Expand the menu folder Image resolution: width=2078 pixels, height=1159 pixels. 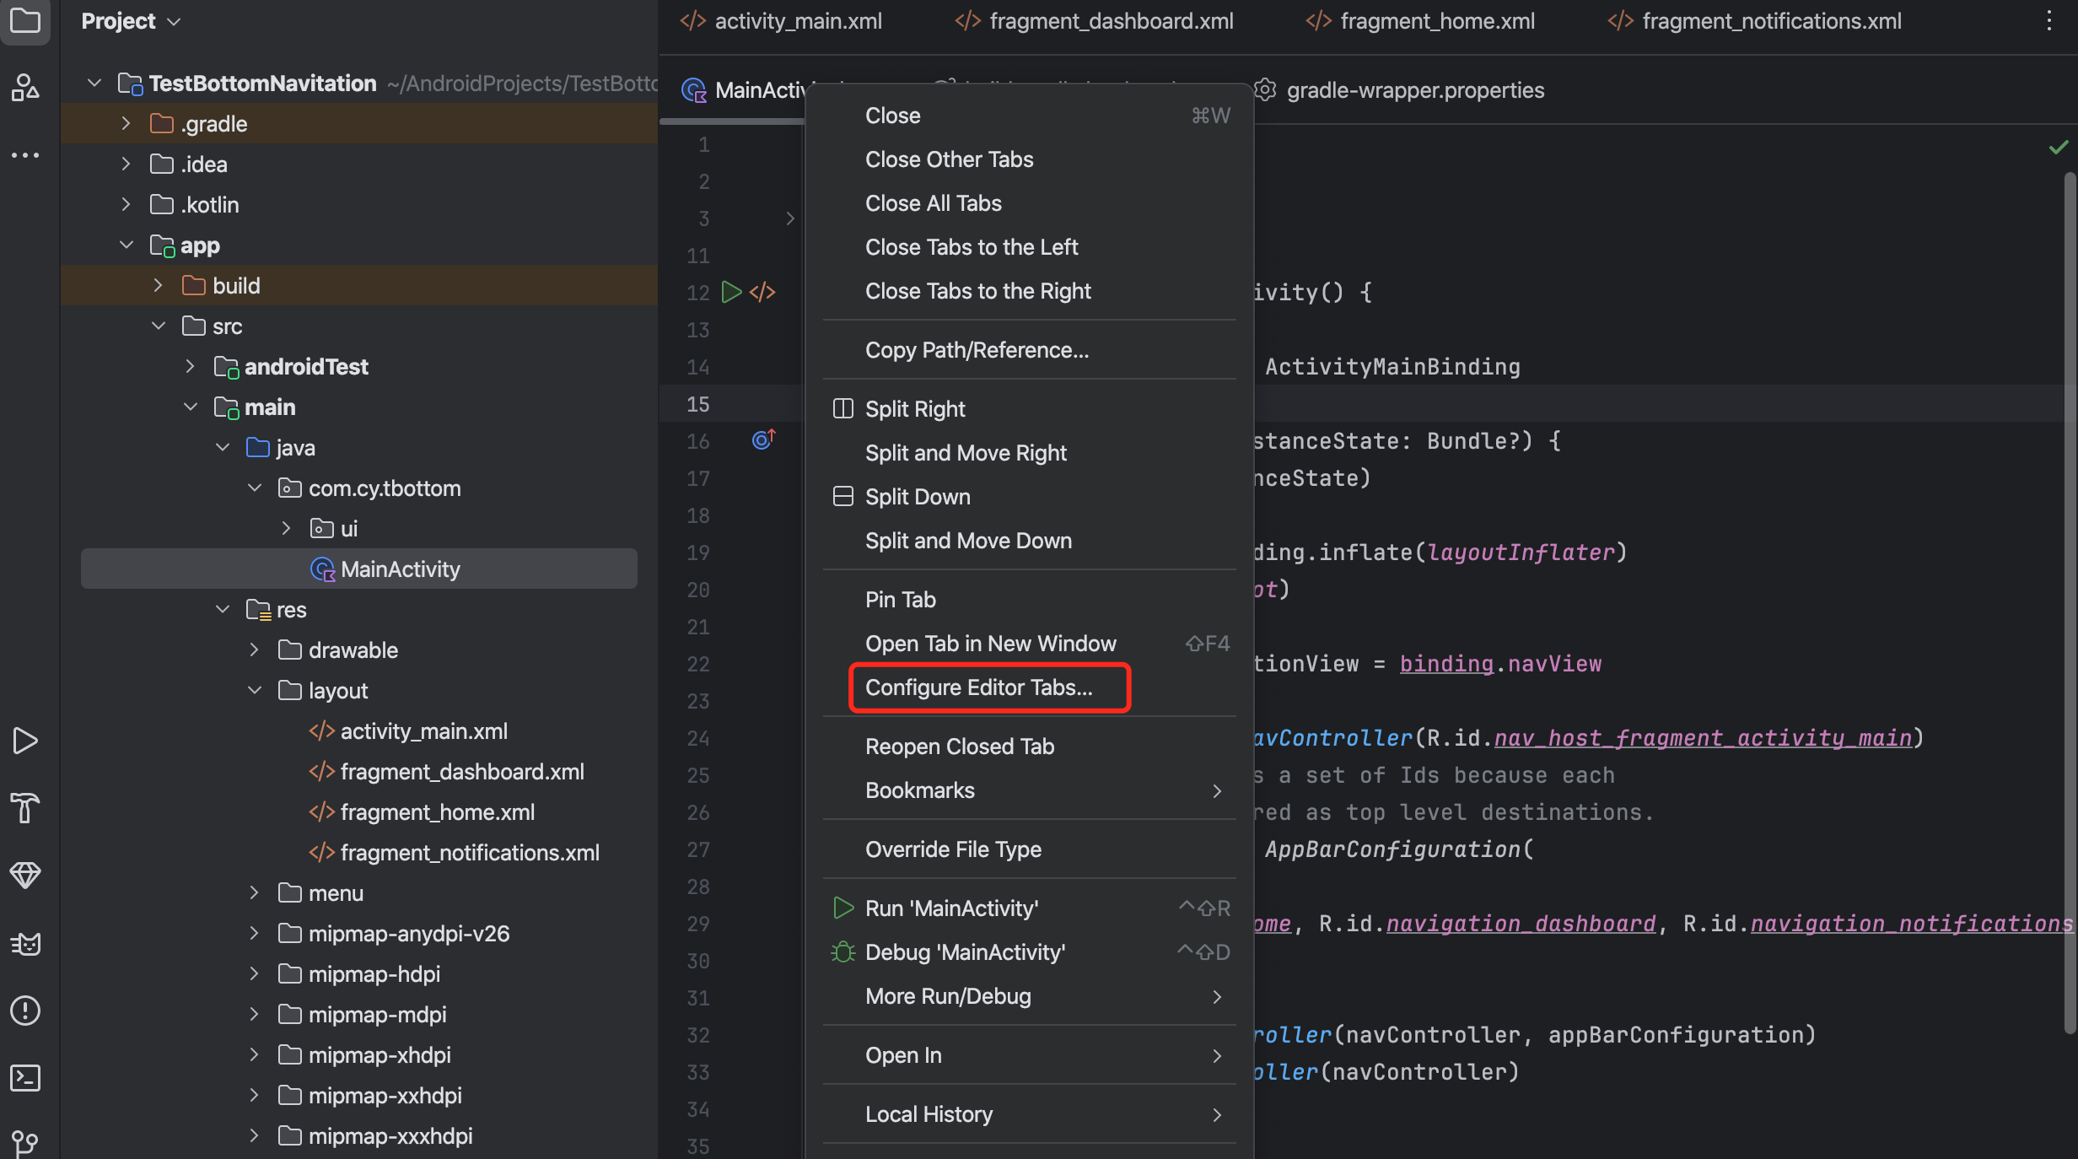254,892
